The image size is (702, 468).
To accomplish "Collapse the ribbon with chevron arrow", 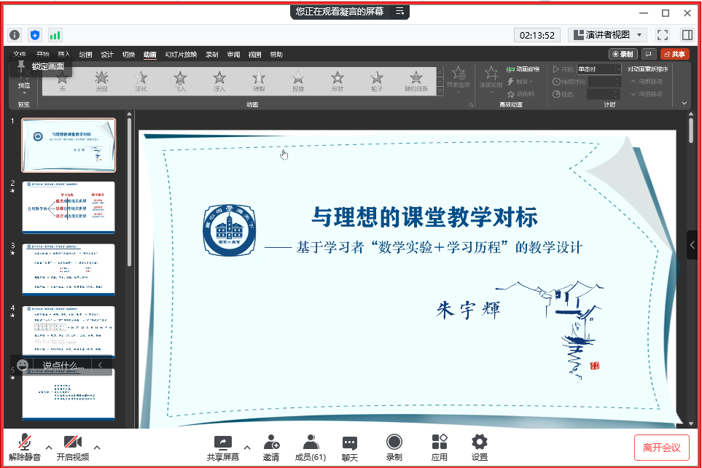I will [684, 104].
